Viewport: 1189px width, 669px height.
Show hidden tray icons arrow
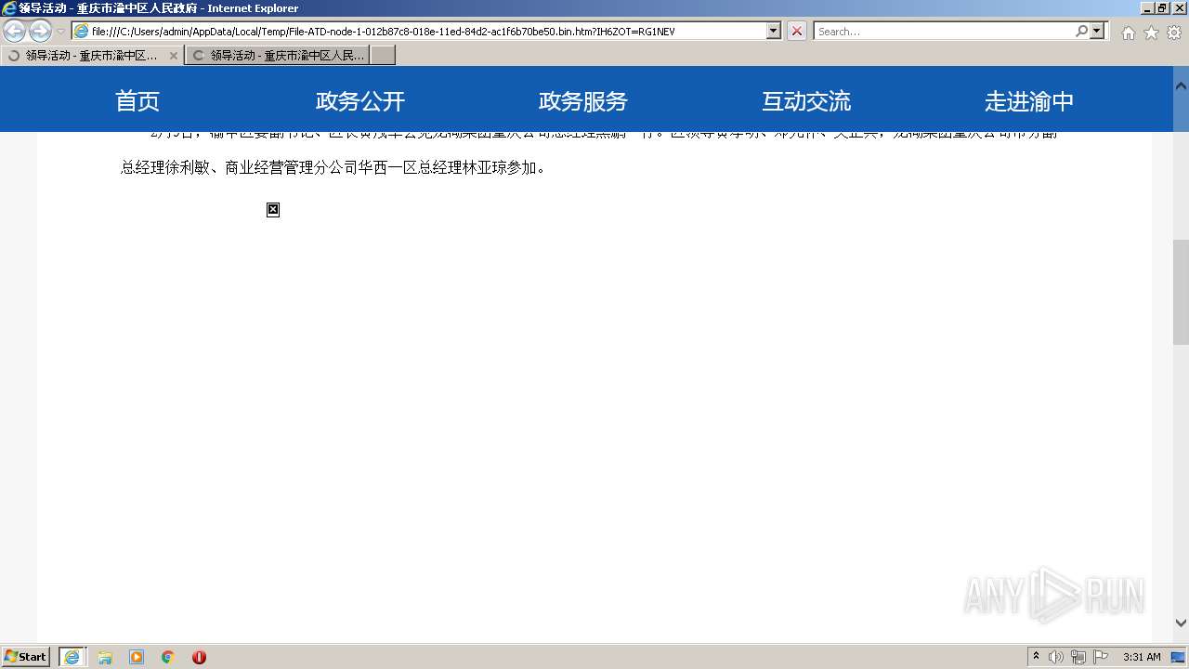coord(1036,657)
